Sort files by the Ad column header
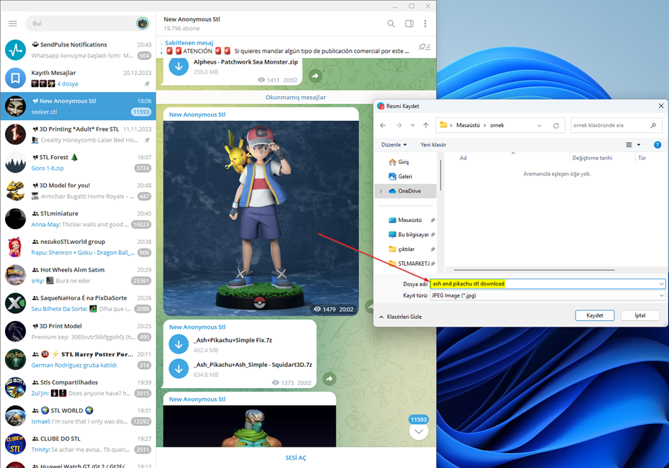This screenshot has width=669, height=468. coord(463,158)
